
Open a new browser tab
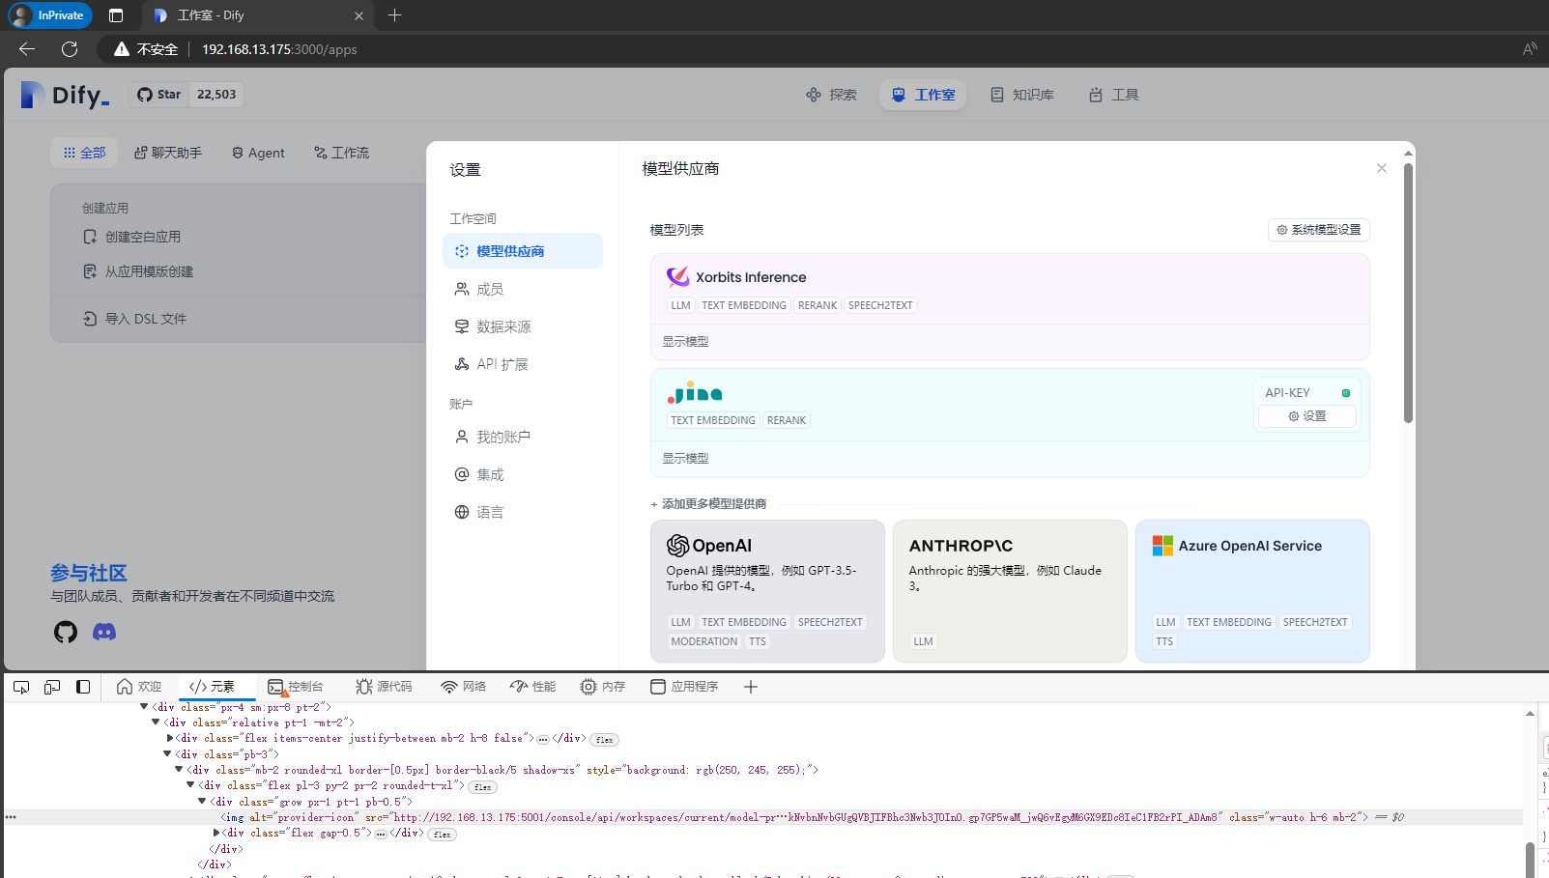(394, 15)
